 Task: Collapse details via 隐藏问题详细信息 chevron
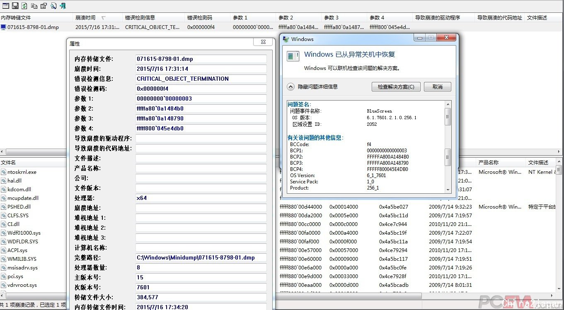pos(291,87)
